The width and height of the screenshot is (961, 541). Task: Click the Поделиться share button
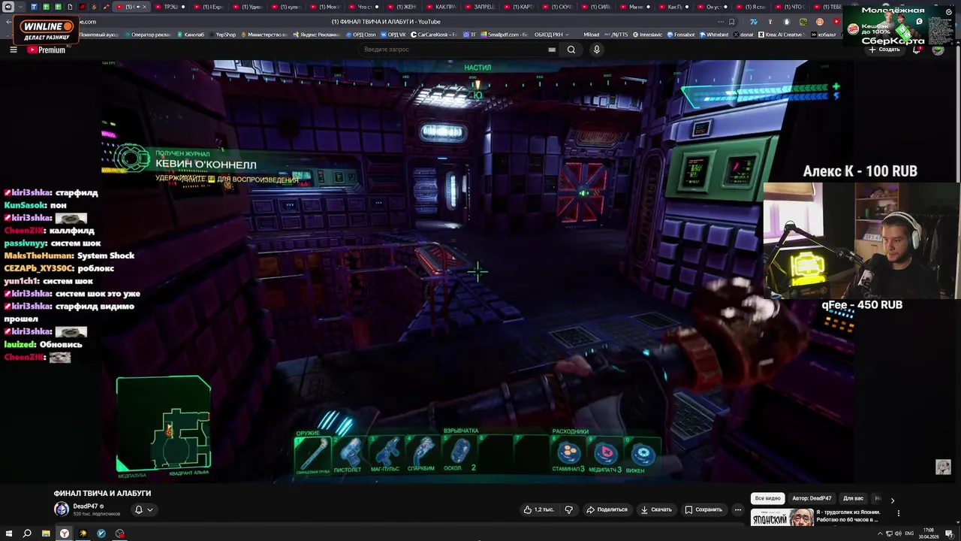click(x=607, y=509)
